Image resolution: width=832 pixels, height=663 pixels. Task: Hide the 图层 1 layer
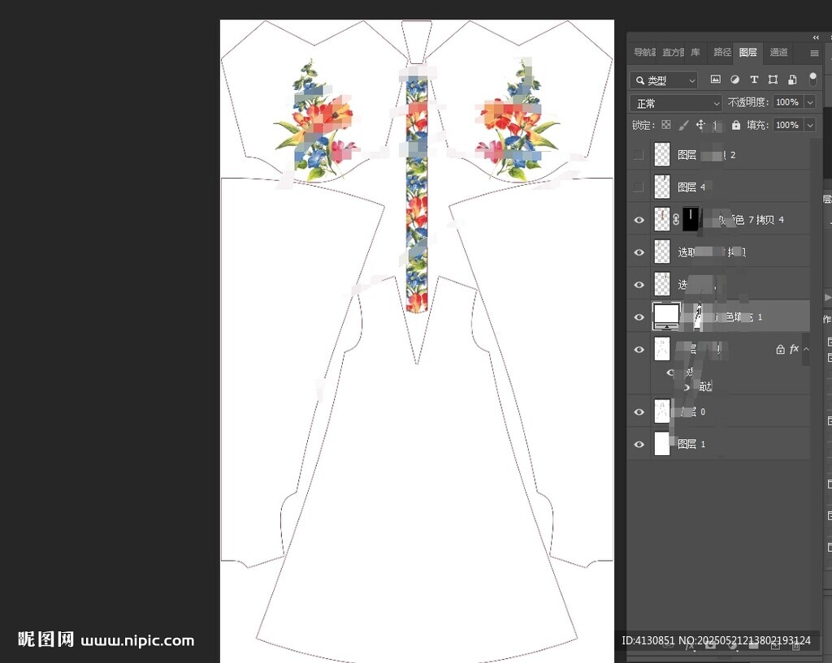click(x=639, y=444)
